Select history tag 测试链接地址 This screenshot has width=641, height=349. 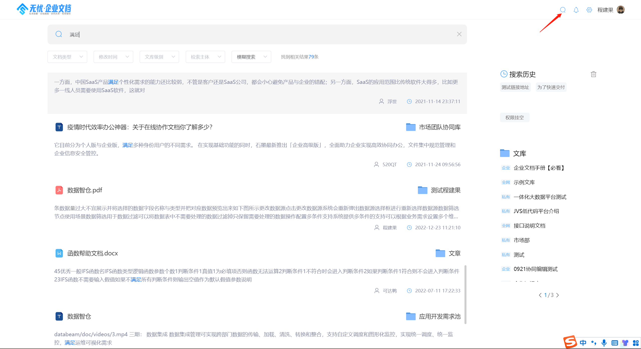click(x=515, y=87)
